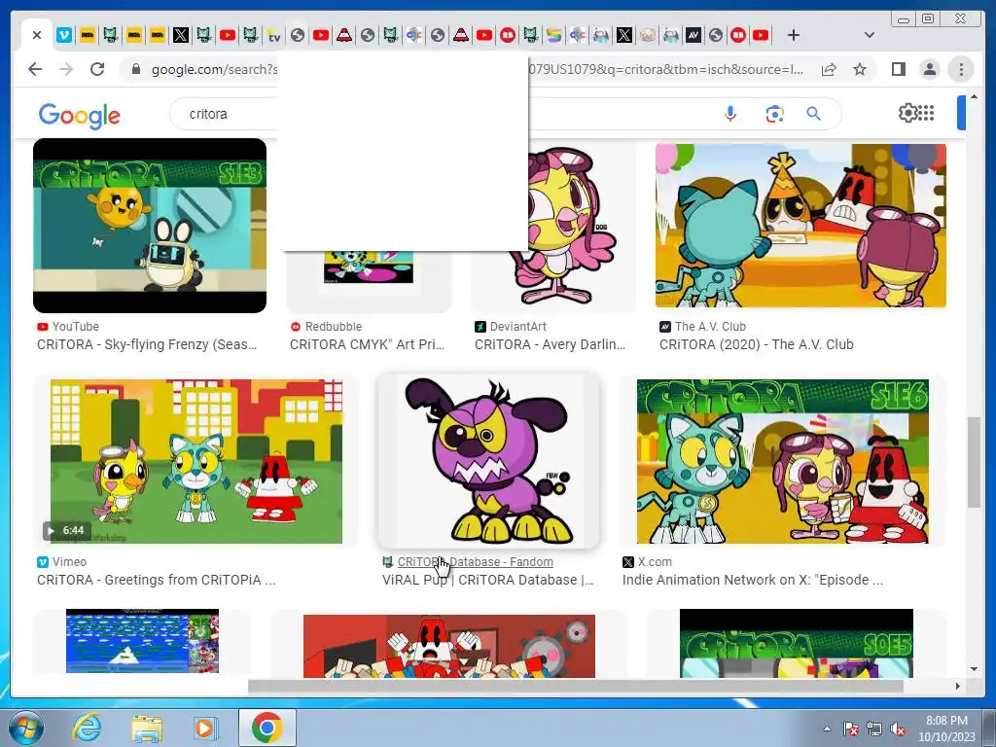Open the S1E6 CRiTORA thumbnail
Screen dimensions: 996x747
(x=783, y=461)
